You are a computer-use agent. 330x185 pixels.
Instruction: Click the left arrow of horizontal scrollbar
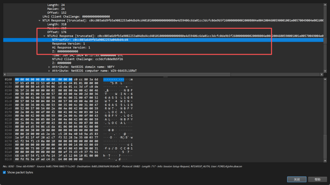point(4,74)
